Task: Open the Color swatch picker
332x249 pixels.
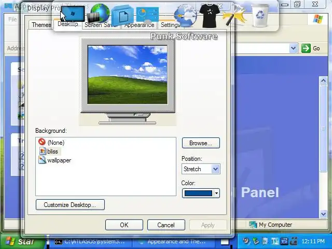Action: [x=201, y=193]
